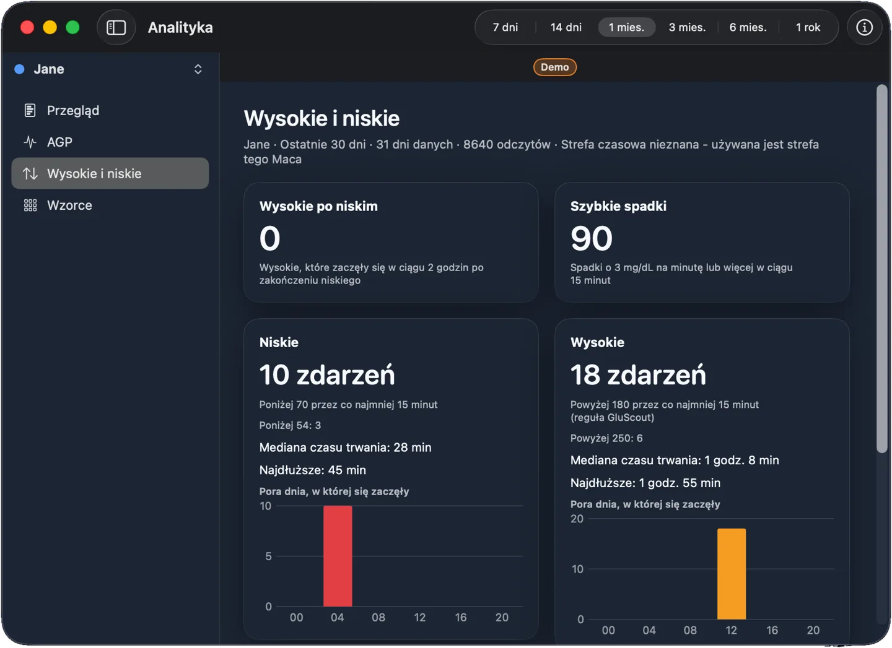The width and height of the screenshot is (892, 648).
Task: Select the 6 mies. time range
Action: (x=748, y=27)
